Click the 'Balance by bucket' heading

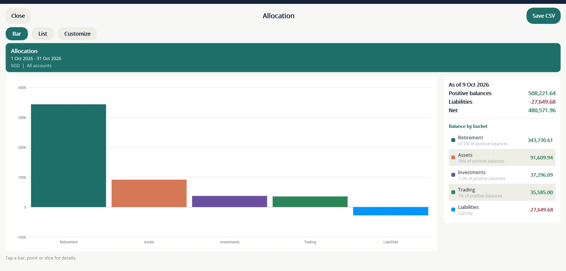468,126
